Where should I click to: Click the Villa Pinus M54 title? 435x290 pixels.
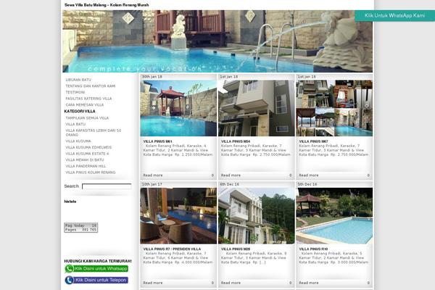[236, 141]
